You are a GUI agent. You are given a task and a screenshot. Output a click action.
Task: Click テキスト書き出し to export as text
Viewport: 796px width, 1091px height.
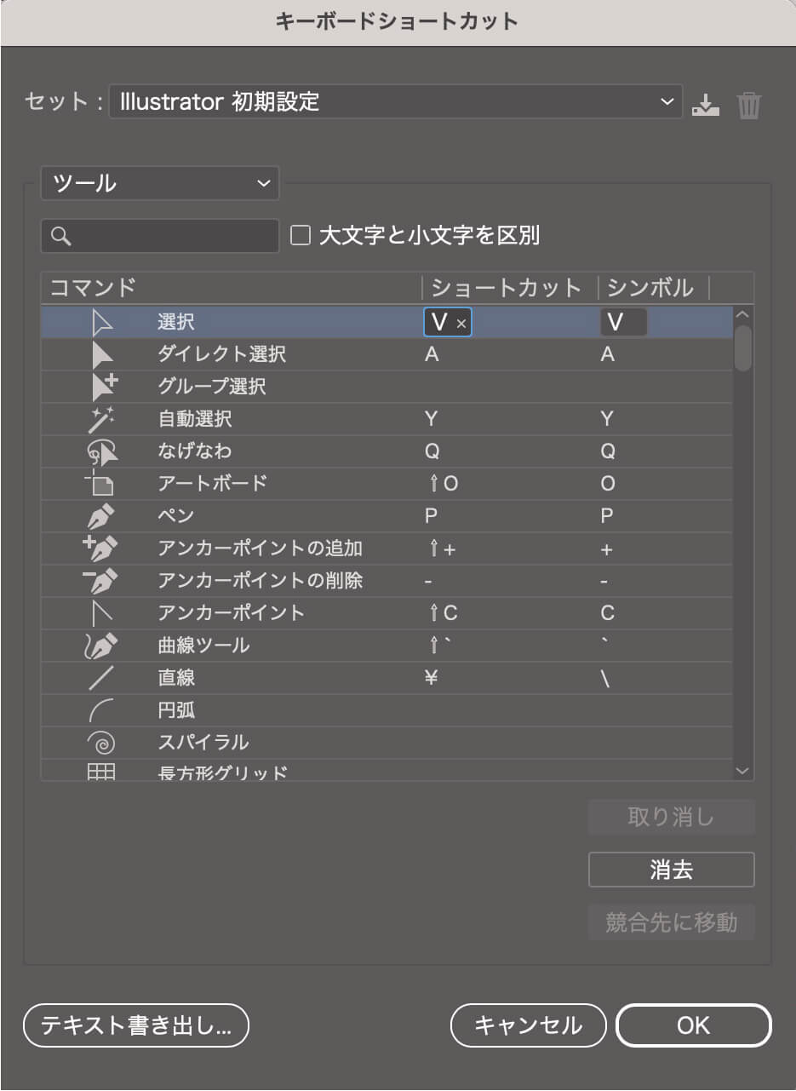(136, 1027)
